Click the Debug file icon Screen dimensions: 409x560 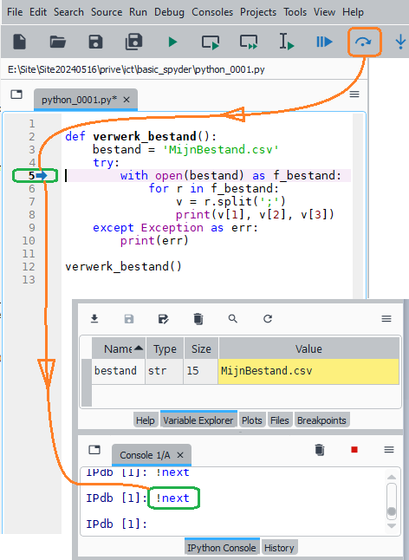pos(324,42)
